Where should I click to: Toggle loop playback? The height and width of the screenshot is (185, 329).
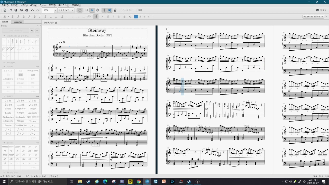(97, 10)
